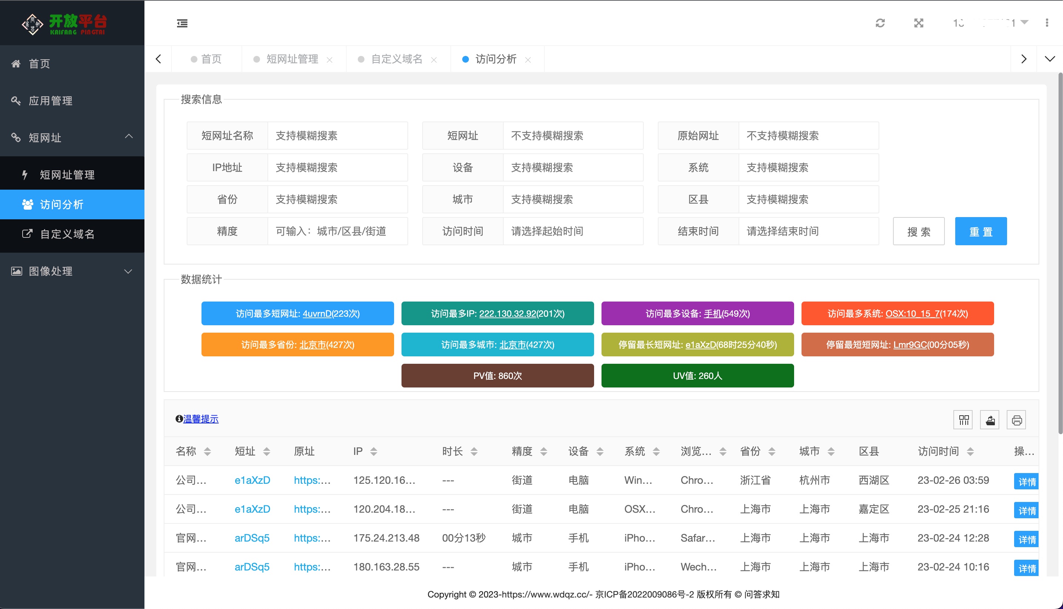1063x609 pixels.
Task: Open the column filter grid icon
Action: tap(963, 420)
